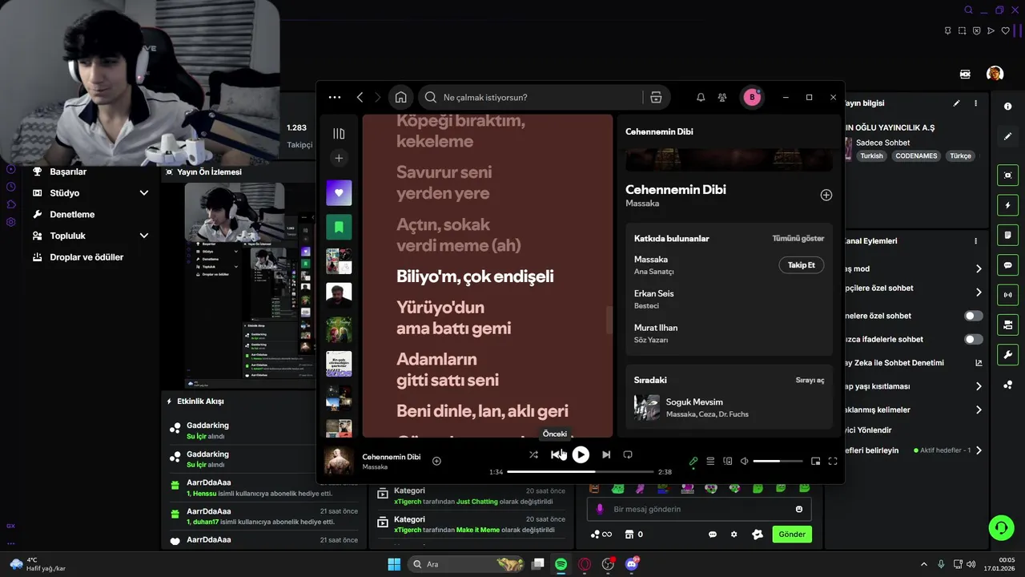Open chat settings gear icon
The height and width of the screenshot is (577, 1025).
(x=734, y=535)
